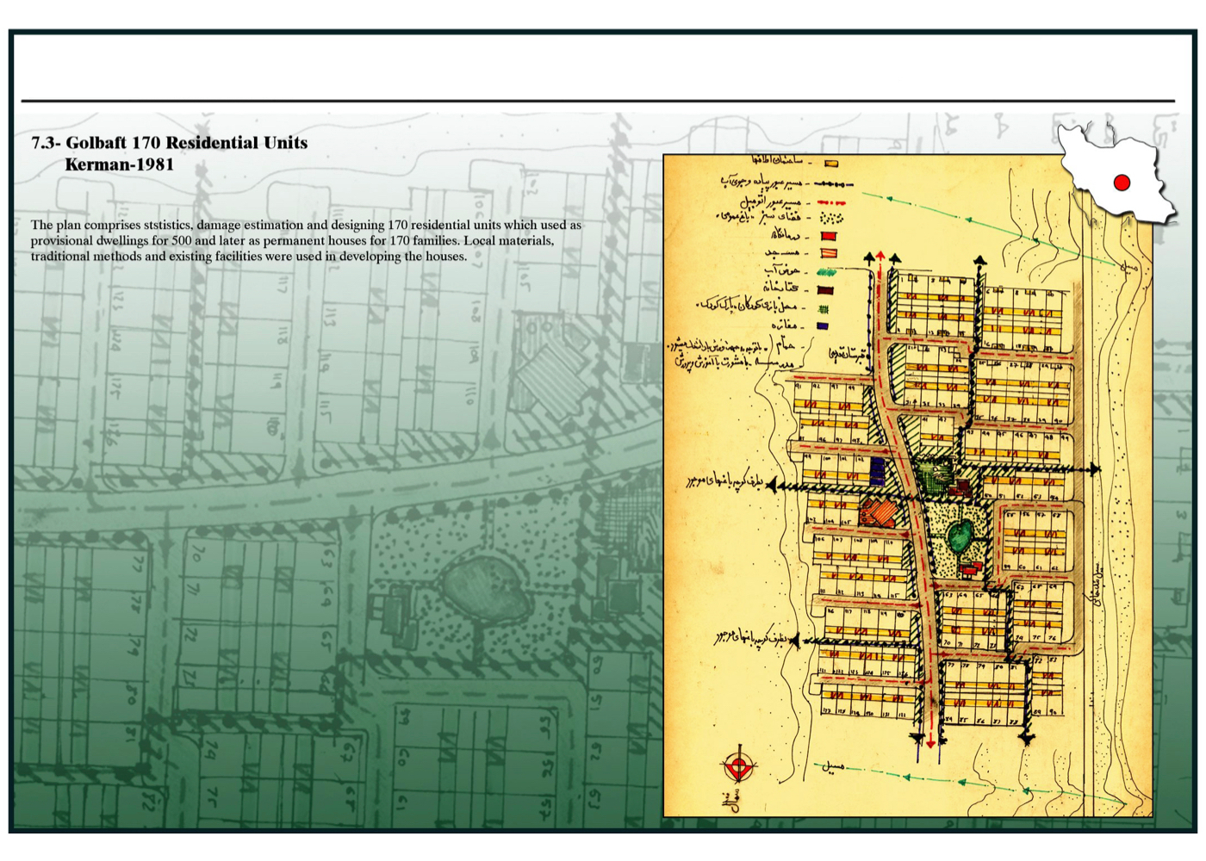Click the red north compass symbol

737,765
